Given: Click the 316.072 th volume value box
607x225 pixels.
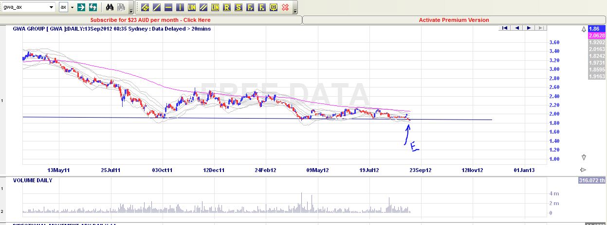Looking at the screenshot, I should pyautogui.click(x=592, y=180).
